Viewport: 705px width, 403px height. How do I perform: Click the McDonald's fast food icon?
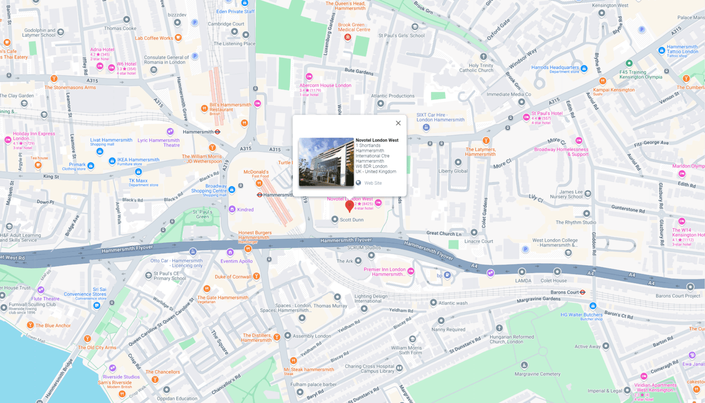coord(259,183)
